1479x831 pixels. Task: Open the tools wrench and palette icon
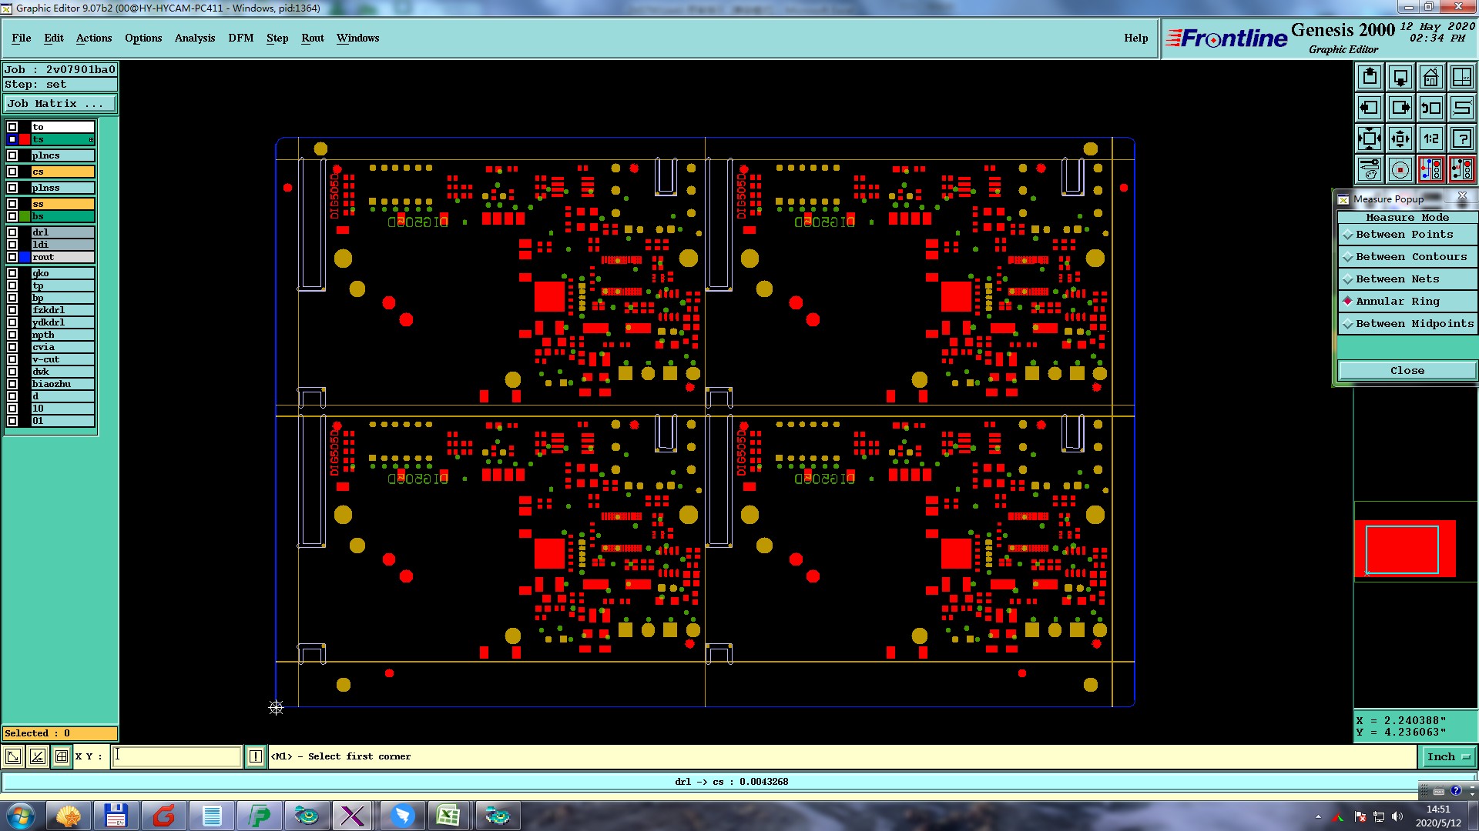(x=1370, y=169)
